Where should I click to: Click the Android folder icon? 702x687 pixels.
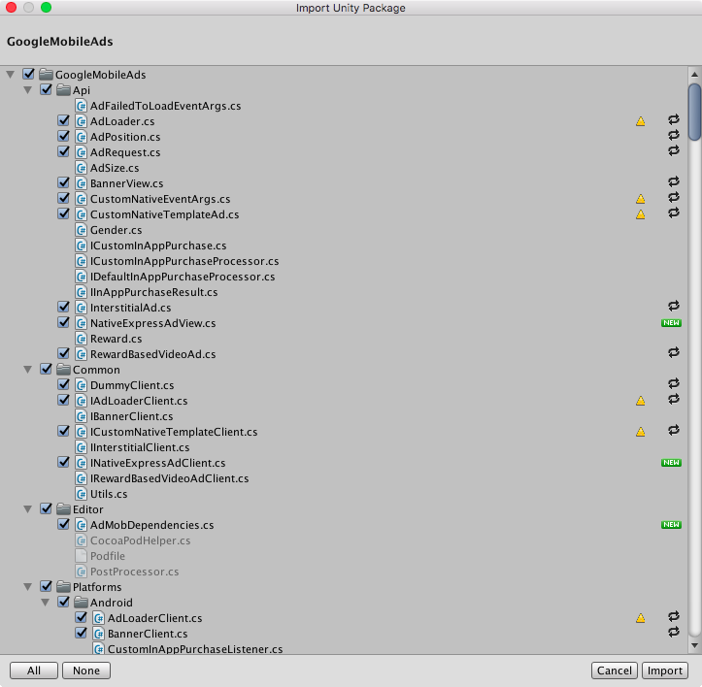(x=81, y=603)
